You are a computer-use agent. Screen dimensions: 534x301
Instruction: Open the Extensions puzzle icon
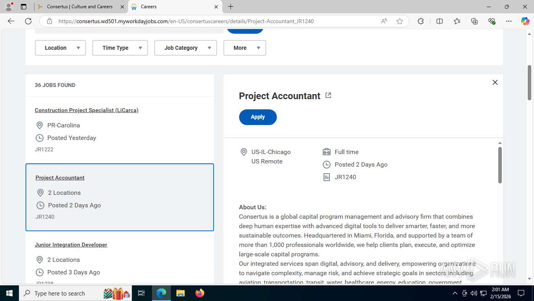point(421,21)
